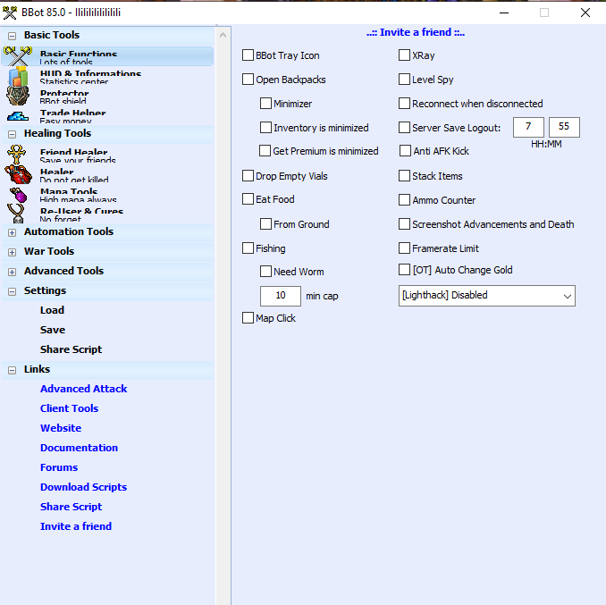The width and height of the screenshot is (606, 605).
Task: Click the Server Save Logout hour field
Action: [528, 127]
